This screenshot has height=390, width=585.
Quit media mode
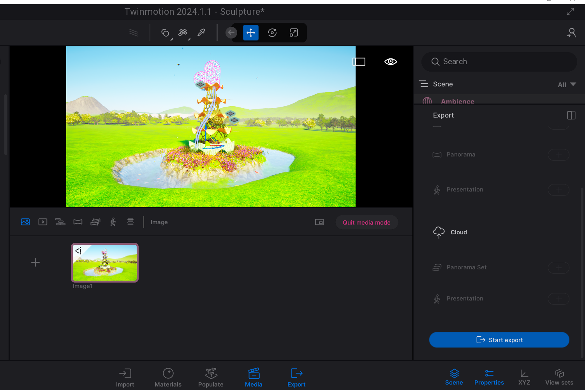[x=367, y=223]
